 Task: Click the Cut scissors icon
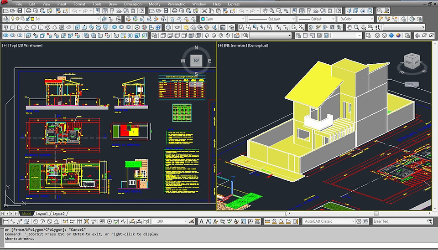tap(204, 11)
